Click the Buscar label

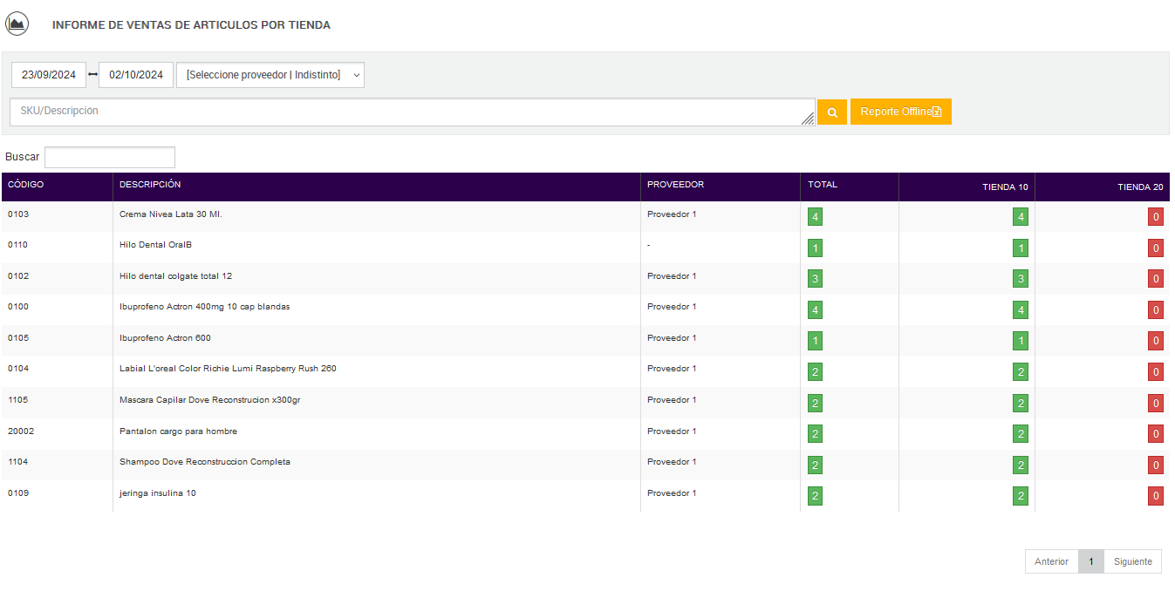[23, 157]
